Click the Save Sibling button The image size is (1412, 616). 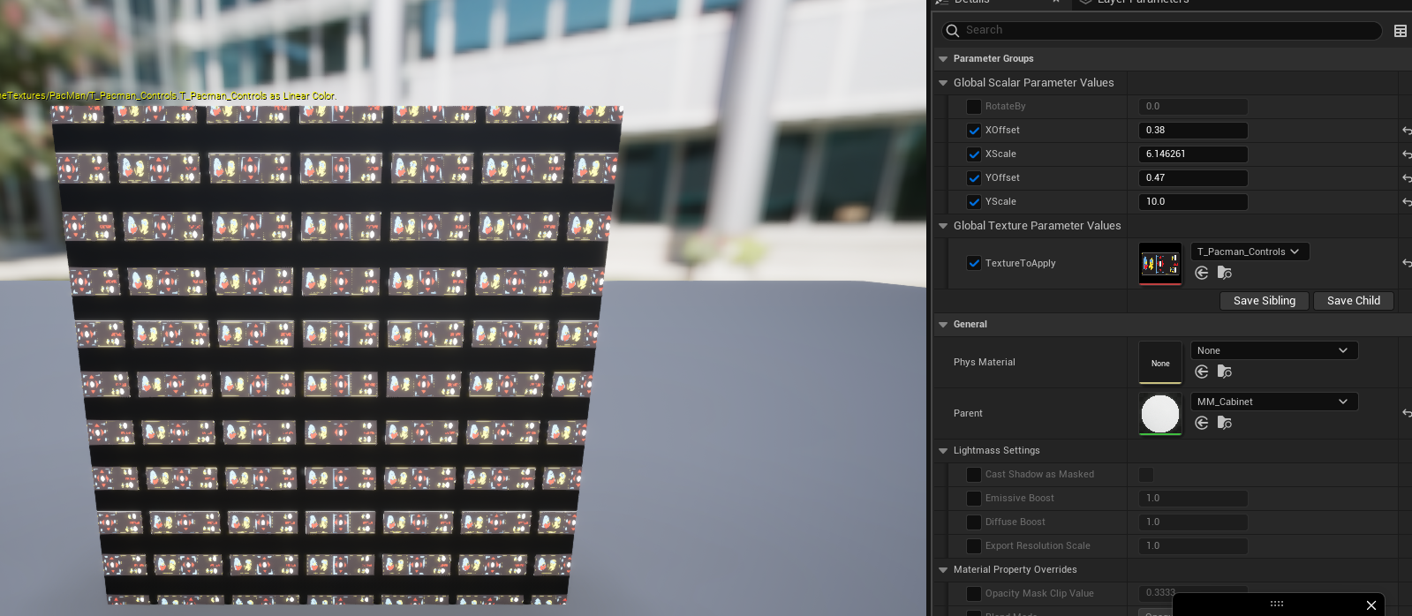coord(1265,301)
